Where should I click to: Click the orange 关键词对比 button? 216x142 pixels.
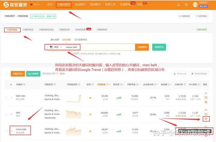click(18, 74)
